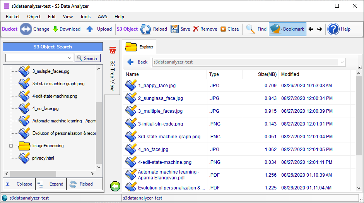Image resolution: width=364 pixels, height=203 pixels.
Task: Expand the ImageProcessing folder node
Action: (11, 146)
